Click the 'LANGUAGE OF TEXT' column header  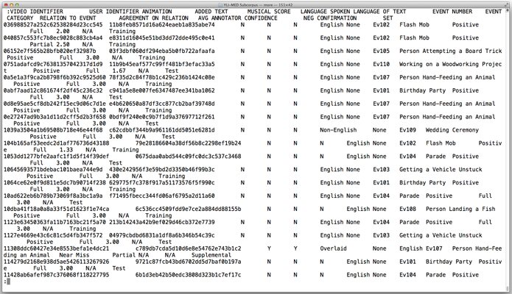point(379,12)
